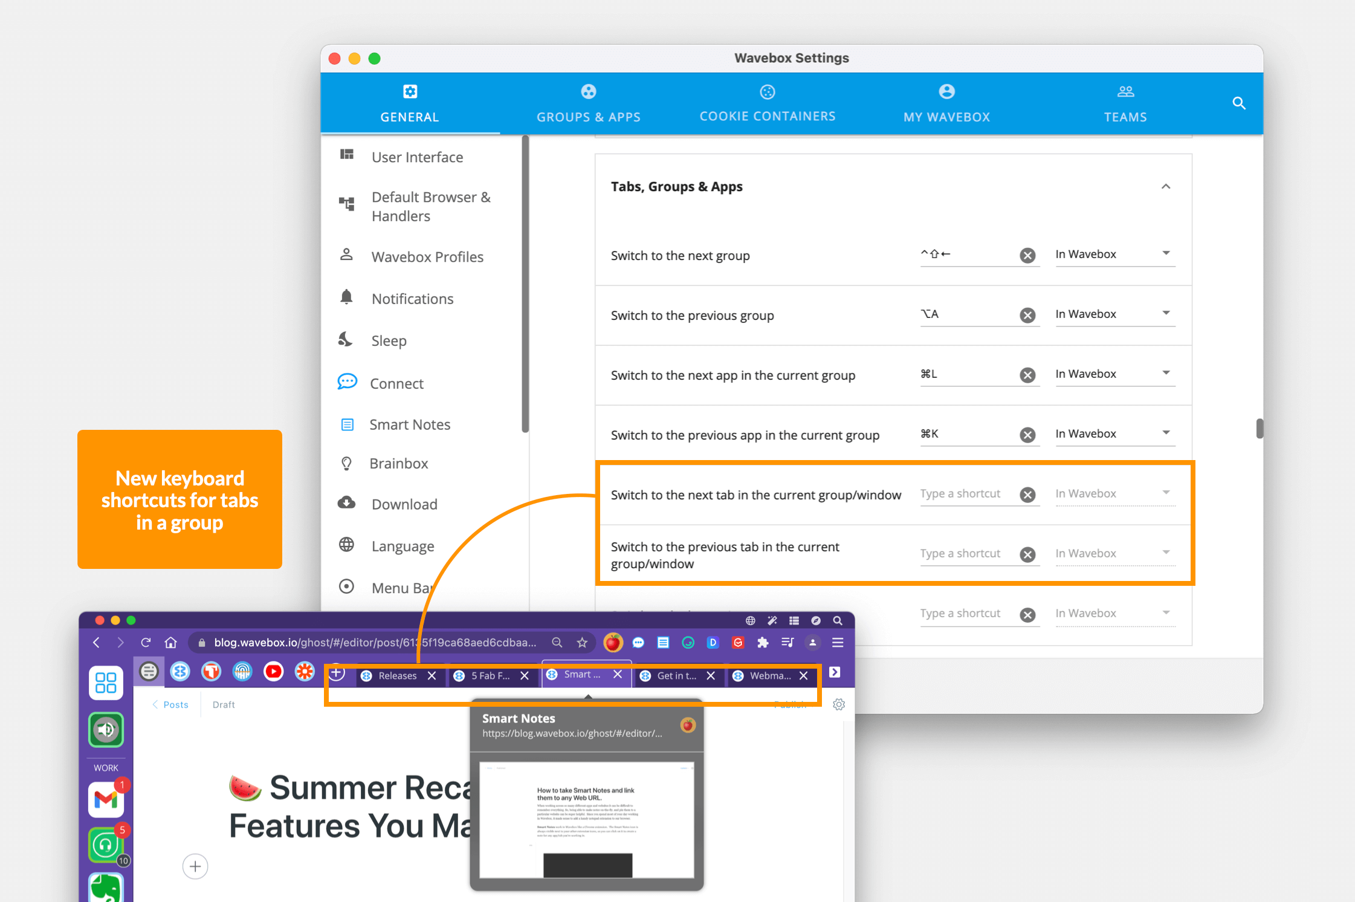Open the Gmail app in WORK group
Screen dimensions: 1355x902
click(x=106, y=800)
